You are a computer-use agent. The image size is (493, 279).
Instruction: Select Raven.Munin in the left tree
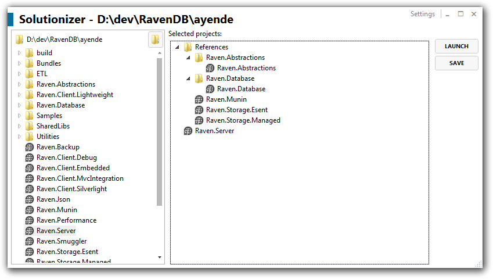point(56,210)
